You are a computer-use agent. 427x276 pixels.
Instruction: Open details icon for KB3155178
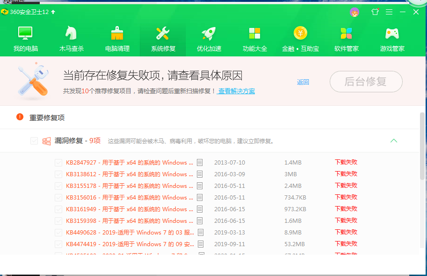[200, 186]
